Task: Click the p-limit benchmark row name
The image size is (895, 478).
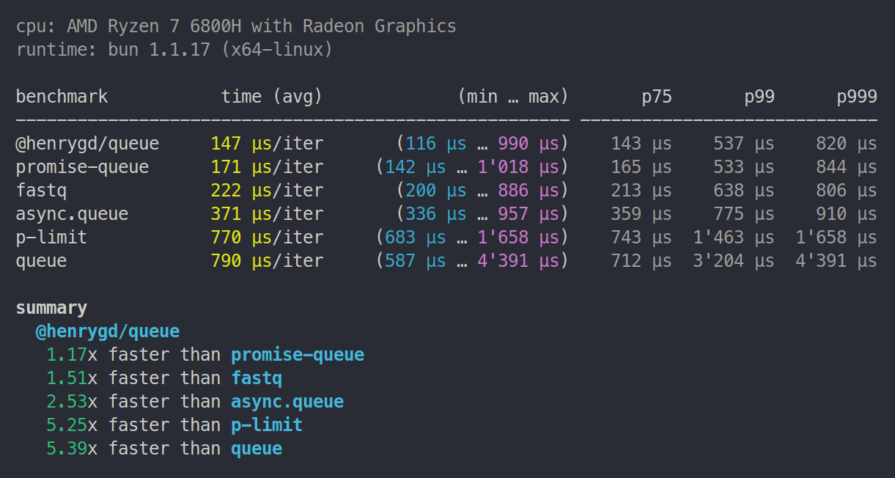Action: [51, 238]
